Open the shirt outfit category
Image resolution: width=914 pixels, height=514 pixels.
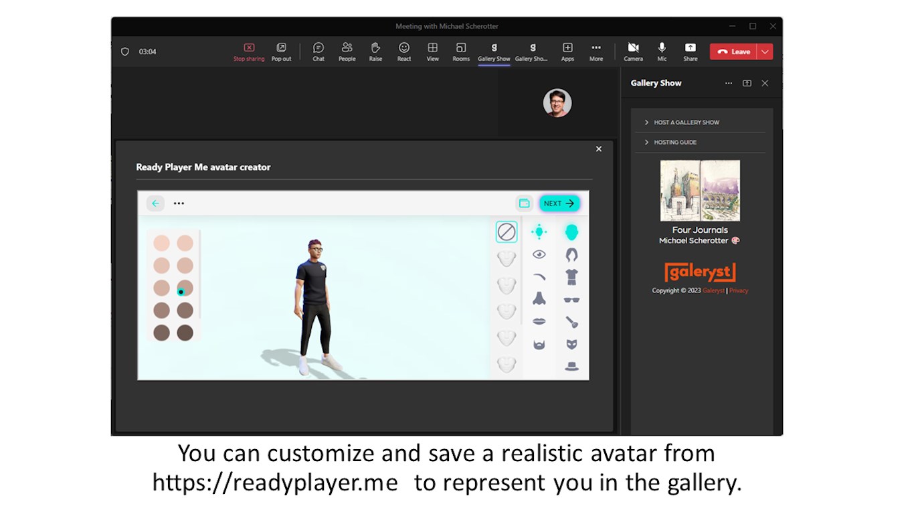point(571,276)
